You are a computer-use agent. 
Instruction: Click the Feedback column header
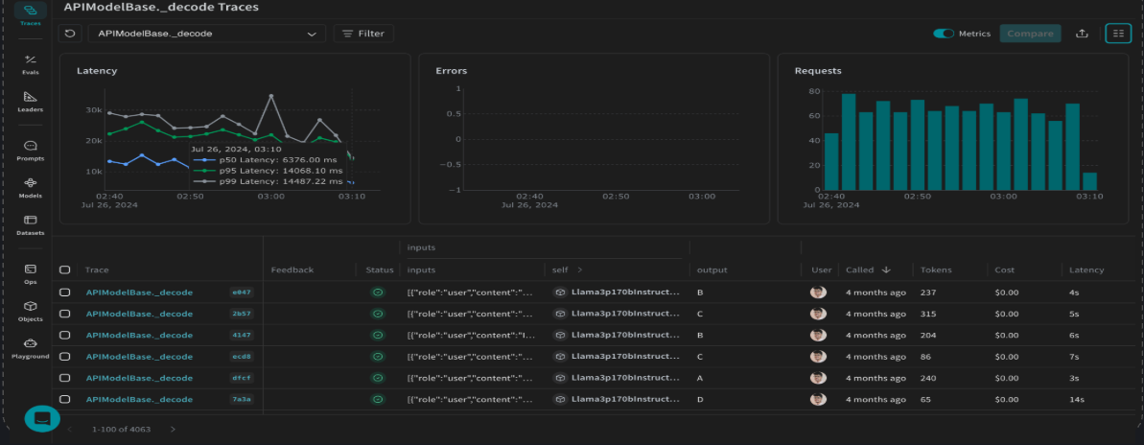[x=292, y=269]
